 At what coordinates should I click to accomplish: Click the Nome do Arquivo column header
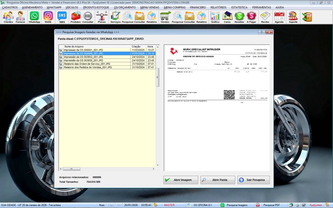97,47
